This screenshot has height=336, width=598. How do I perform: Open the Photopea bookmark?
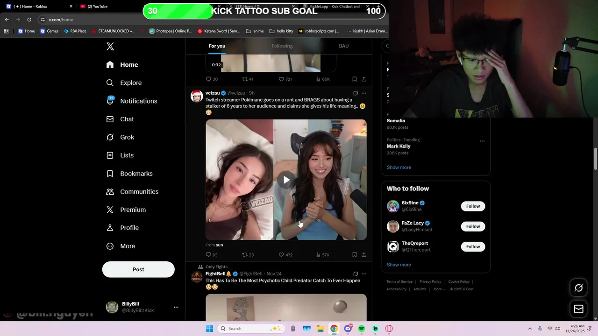click(171, 31)
